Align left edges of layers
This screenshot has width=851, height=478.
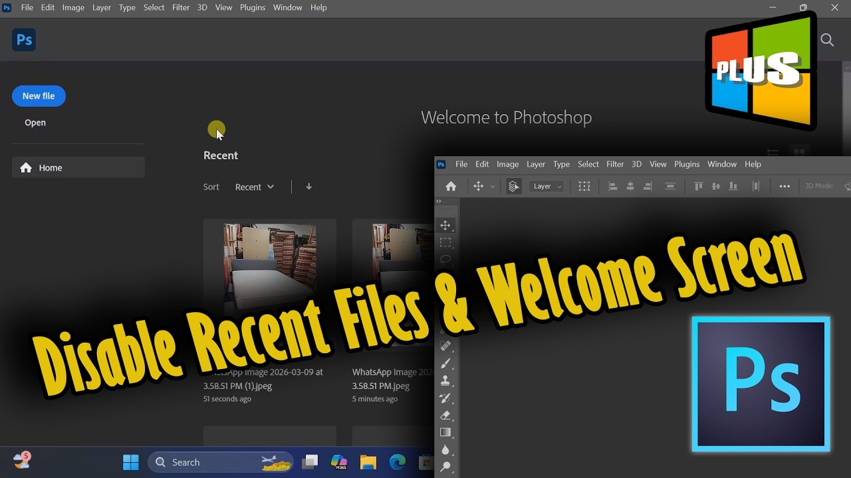(613, 187)
